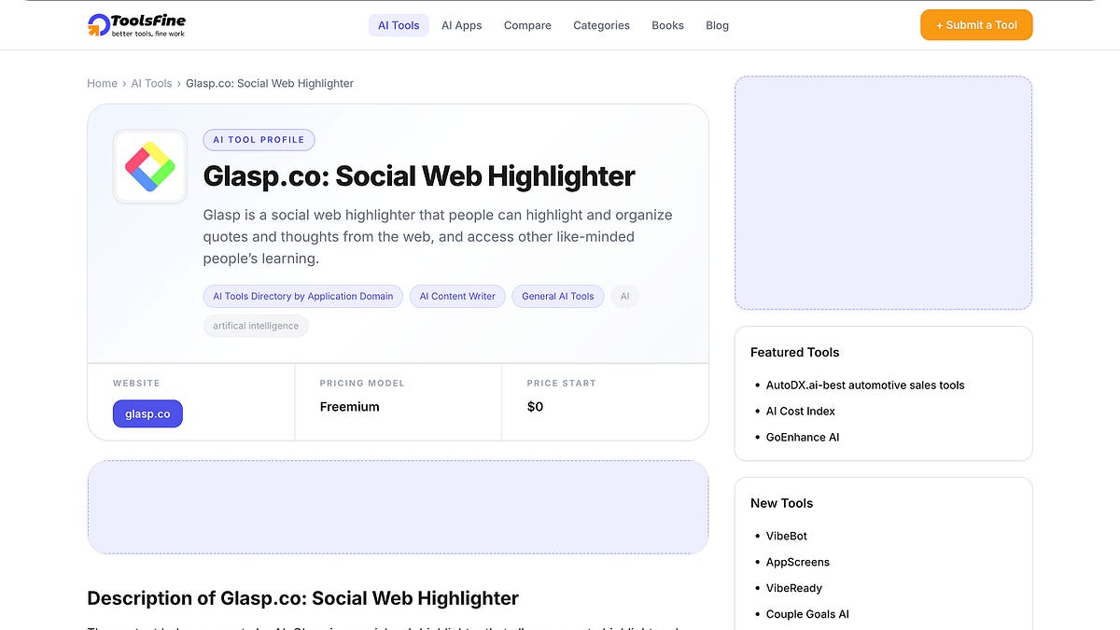Click the Glasp.co: Social Web Highlighter page title
This screenshot has width=1120, height=630.
(419, 175)
